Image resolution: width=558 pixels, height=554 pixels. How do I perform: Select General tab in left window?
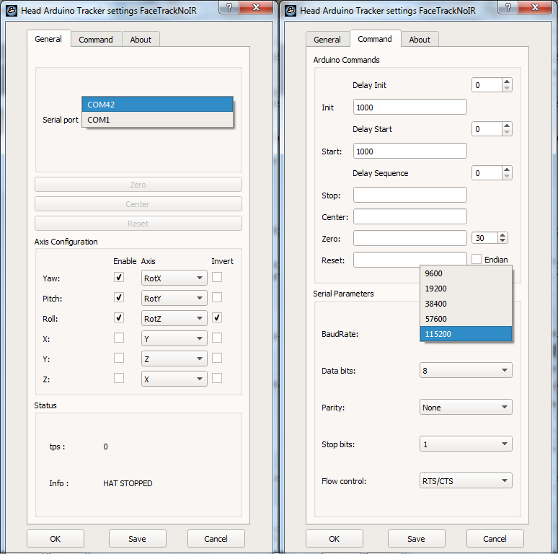[48, 39]
